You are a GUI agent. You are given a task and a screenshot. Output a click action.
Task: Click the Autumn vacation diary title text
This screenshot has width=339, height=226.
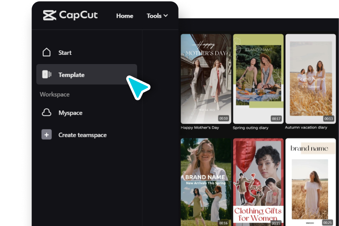coord(306,127)
